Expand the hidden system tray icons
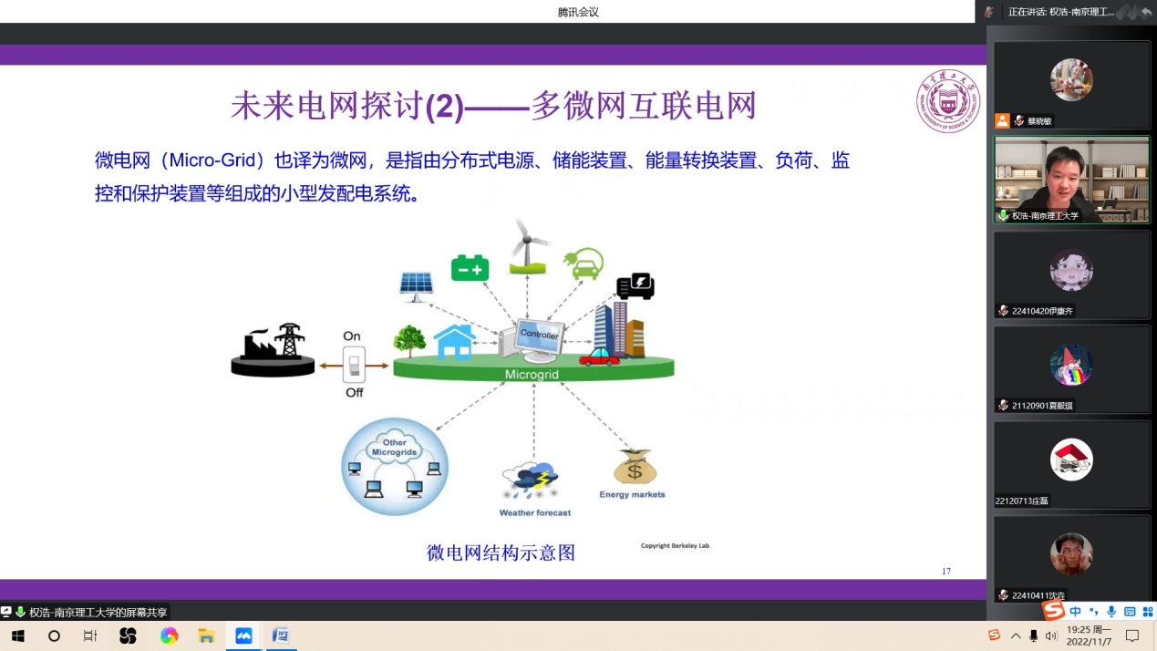The image size is (1157, 651). [x=1015, y=635]
